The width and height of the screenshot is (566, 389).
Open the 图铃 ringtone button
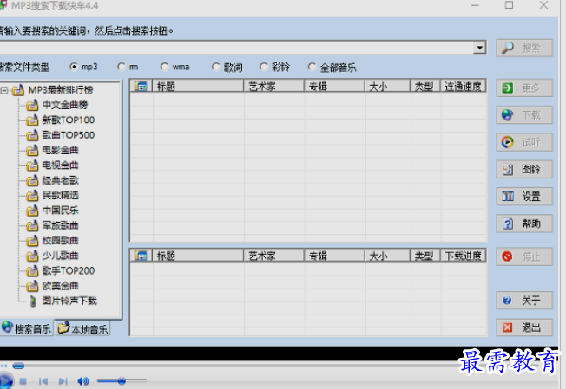524,169
